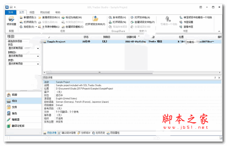Open the Reports (报告) view
The image size is (227, 146).
tap(24, 113)
